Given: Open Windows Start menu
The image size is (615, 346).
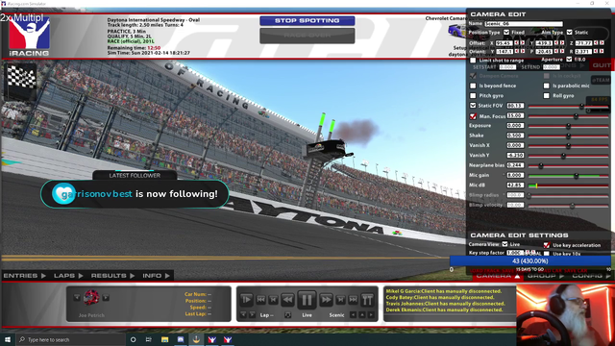Looking at the screenshot, I should point(8,339).
